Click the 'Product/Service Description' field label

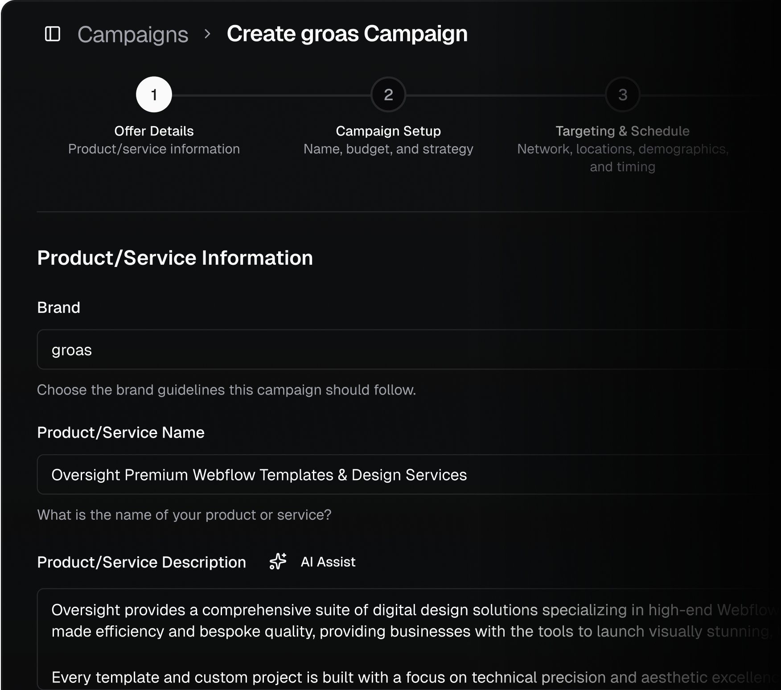coord(141,562)
